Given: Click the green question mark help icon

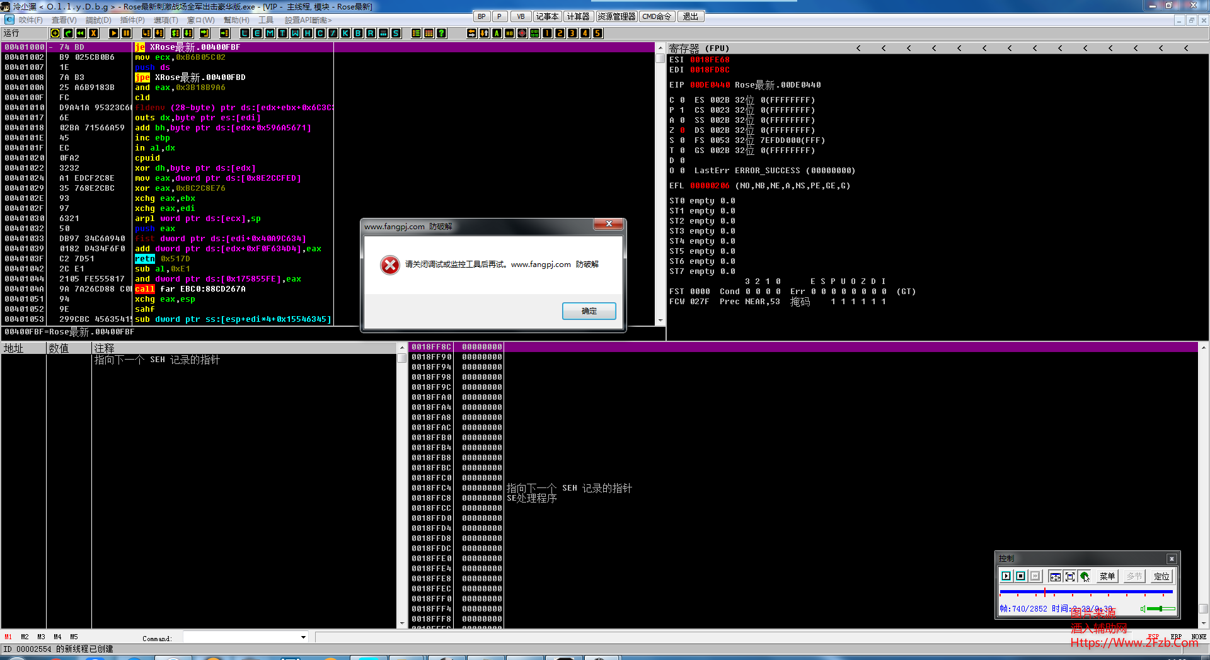Looking at the screenshot, I should coord(441,33).
